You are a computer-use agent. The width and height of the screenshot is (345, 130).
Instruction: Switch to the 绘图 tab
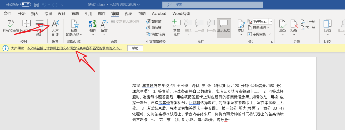49,14
